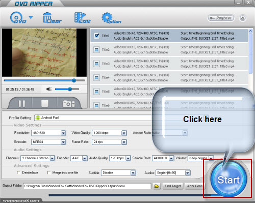The height and width of the screenshot is (203, 255).
Task: Expand the Channels 2 Channels Stereo dropdown
Action: 52,158
